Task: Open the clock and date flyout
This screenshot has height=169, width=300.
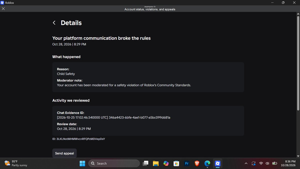Action: (288, 163)
